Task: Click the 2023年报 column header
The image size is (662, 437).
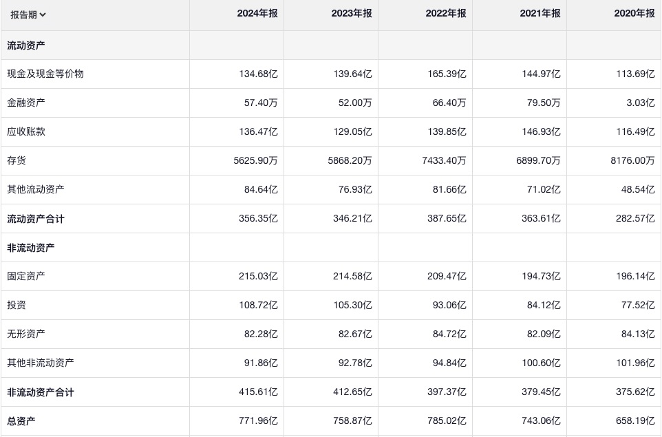Action: 352,14
